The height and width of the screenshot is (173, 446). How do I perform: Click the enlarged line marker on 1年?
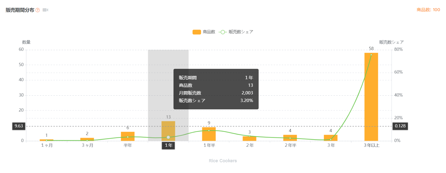168,137
